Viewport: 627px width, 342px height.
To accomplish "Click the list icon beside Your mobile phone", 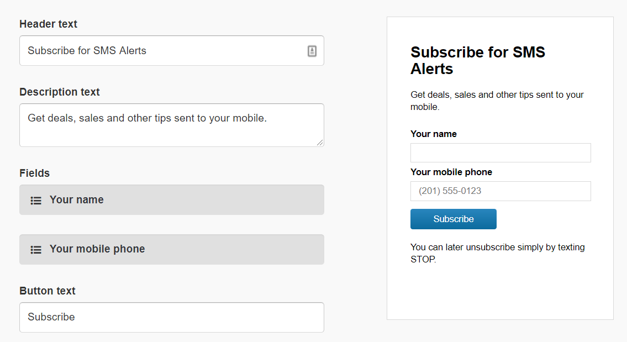I will click(x=36, y=250).
